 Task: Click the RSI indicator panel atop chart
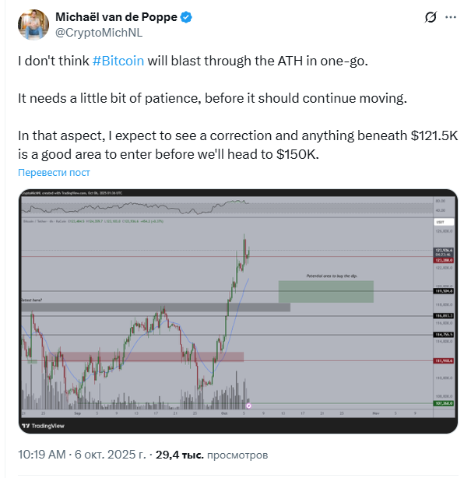(x=226, y=207)
